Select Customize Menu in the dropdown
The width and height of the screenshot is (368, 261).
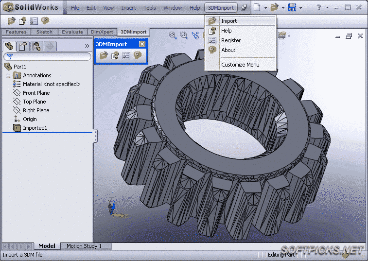pyautogui.click(x=240, y=65)
